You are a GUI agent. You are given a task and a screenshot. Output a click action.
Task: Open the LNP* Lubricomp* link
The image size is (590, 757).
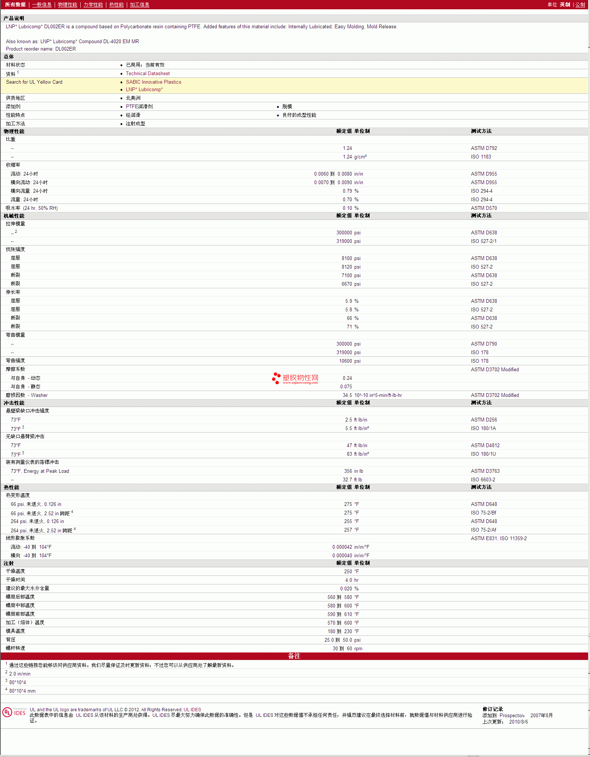144,90
